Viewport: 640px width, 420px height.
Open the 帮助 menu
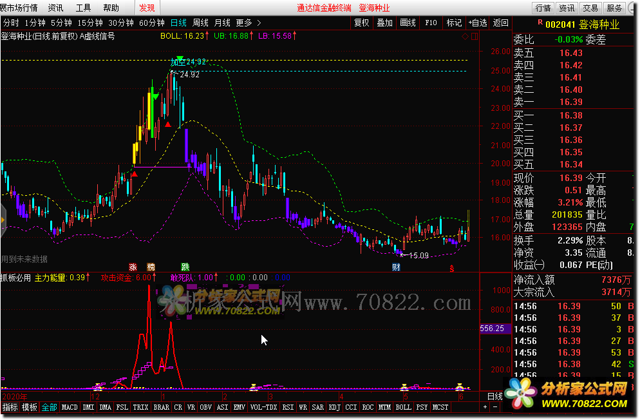click(x=111, y=8)
